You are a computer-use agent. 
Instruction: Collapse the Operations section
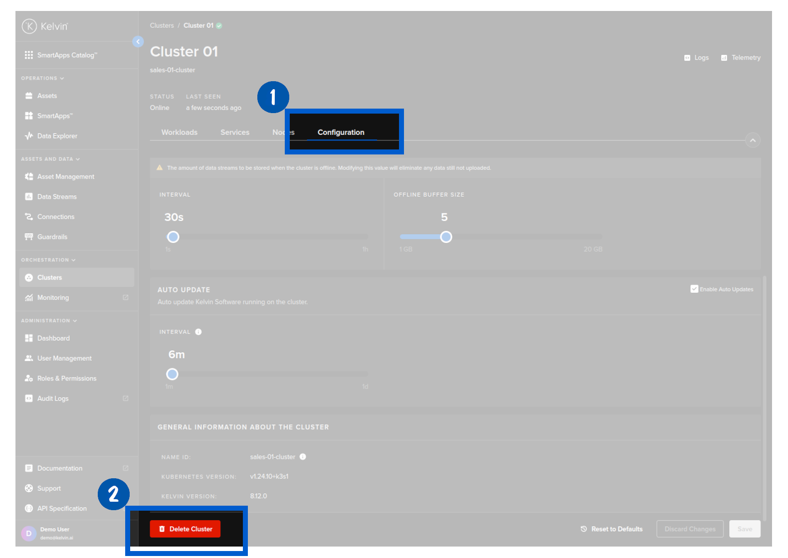pyautogui.click(x=62, y=78)
